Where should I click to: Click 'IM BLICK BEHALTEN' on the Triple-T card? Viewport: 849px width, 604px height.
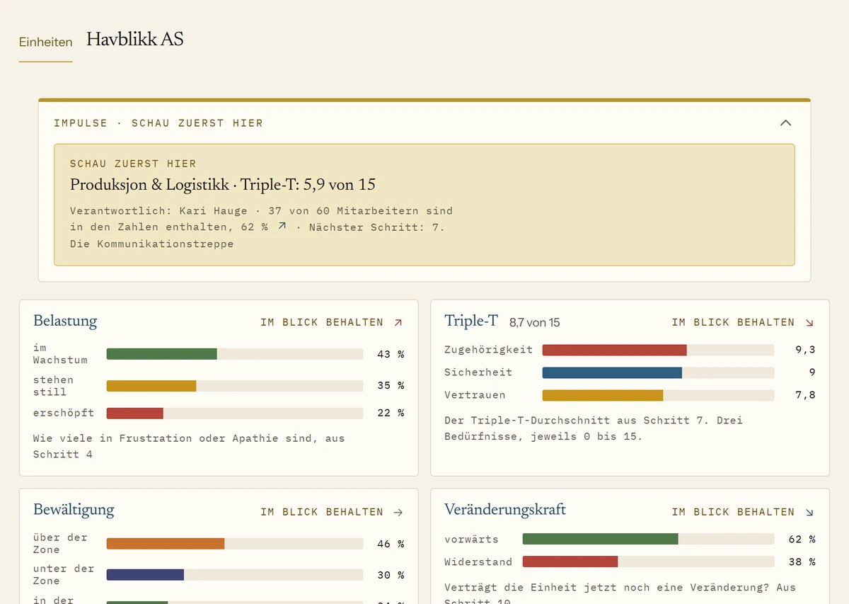tap(733, 322)
